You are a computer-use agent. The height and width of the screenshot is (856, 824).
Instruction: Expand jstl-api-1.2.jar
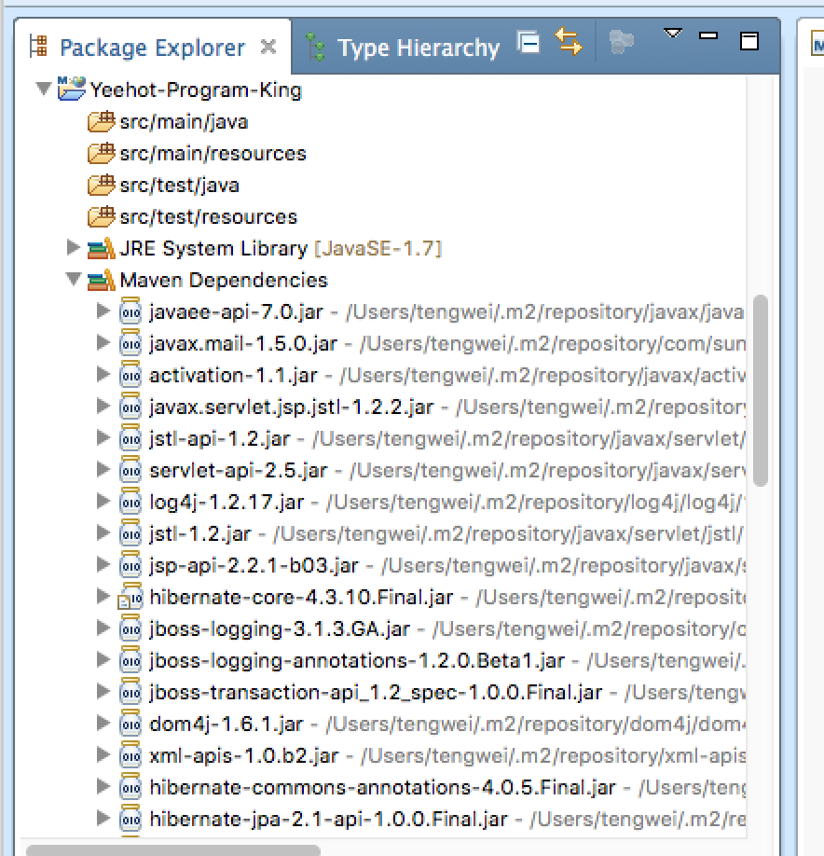(x=103, y=438)
